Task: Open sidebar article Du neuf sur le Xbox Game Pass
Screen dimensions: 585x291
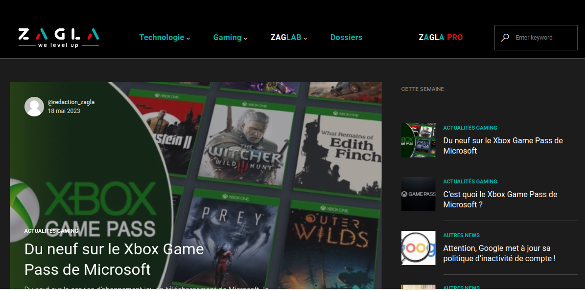Action: (x=503, y=146)
